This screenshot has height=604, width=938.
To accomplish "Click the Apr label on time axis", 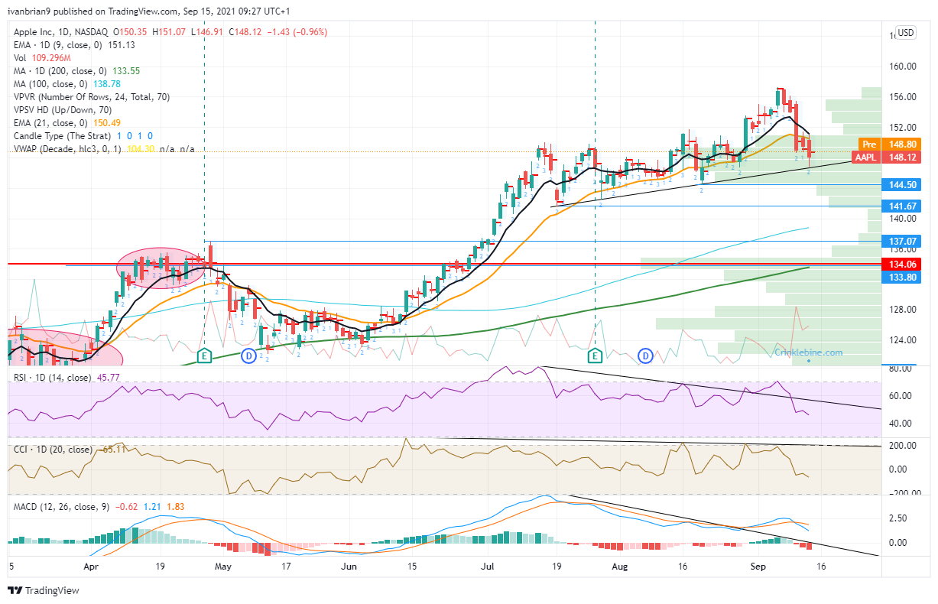I will (x=91, y=567).
